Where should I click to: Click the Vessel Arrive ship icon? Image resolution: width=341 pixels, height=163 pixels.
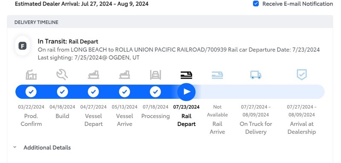[x=124, y=75]
